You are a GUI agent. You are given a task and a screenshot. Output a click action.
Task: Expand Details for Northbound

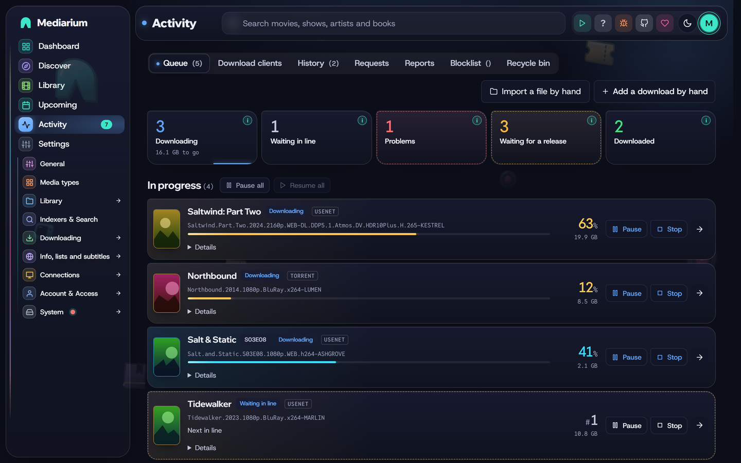point(202,312)
